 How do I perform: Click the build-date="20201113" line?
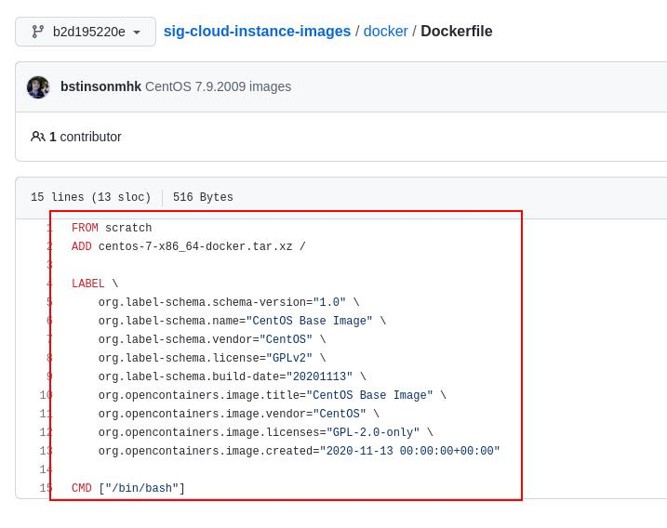233,376
